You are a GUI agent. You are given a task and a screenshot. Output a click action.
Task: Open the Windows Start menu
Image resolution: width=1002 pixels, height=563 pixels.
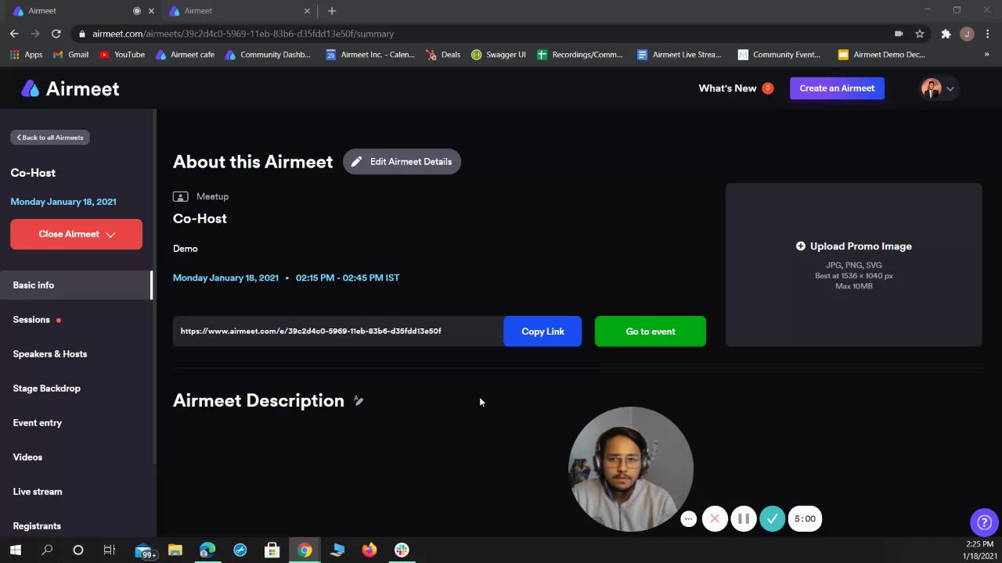coord(15,550)
